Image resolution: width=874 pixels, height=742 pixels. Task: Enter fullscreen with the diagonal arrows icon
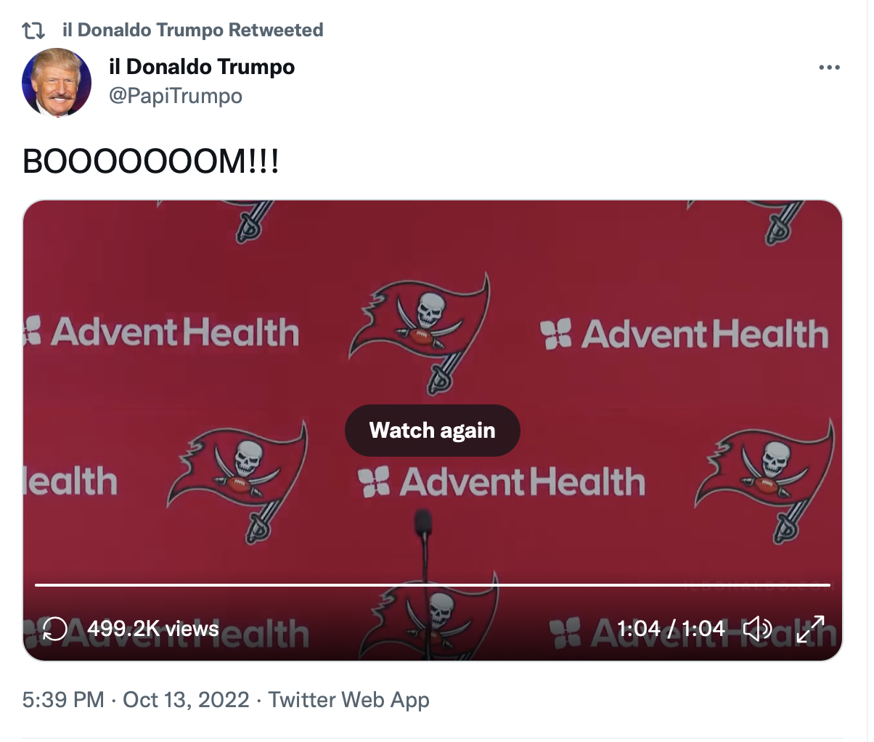coord(810,629)
